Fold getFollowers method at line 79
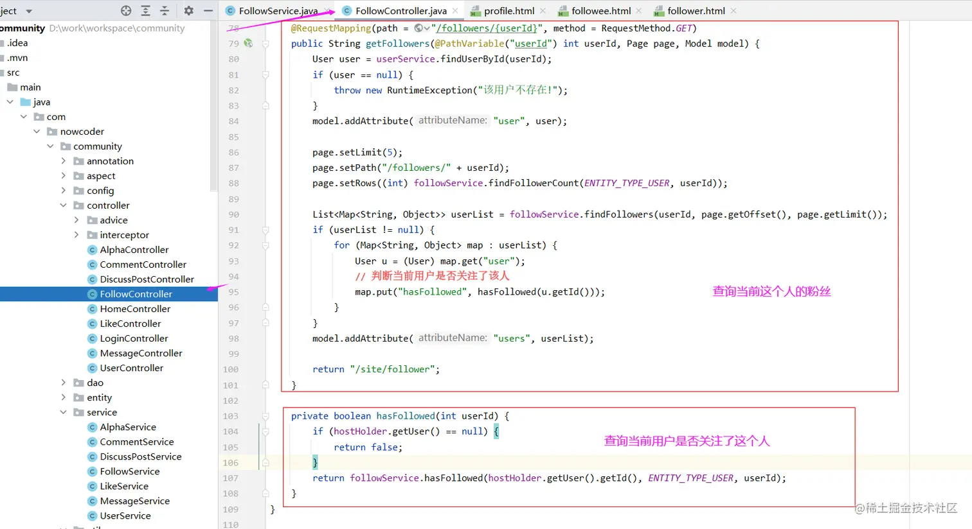The height and width of the screenshot is (529, 972). pyautogui.click(x=265, y=44)
